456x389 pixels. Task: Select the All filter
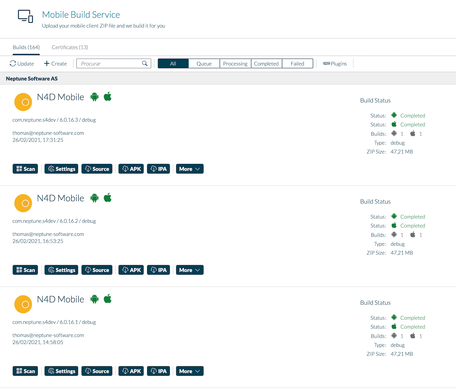pos(173,64)
